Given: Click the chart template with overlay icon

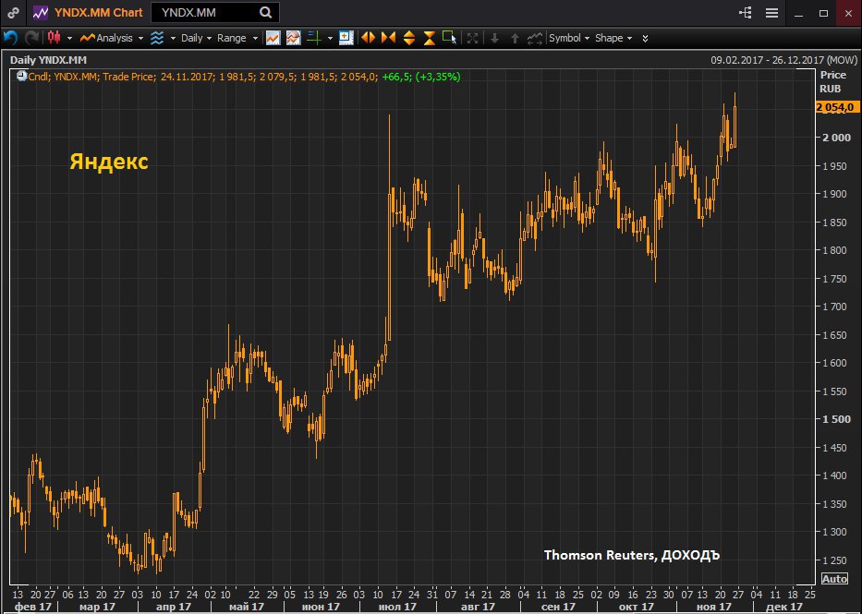Looking at the screenshot, I should point(294,38).
